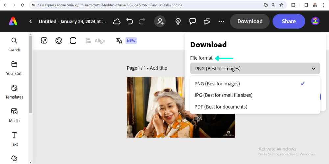The height and width of the screenshot is (164, 329).
Task: Click the site information icon in address bar
Action: [x=33, y=5]
